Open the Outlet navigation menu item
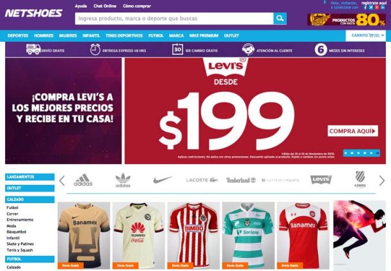Image resolution: width=391 pixels, height=271 pixels. 231,36
